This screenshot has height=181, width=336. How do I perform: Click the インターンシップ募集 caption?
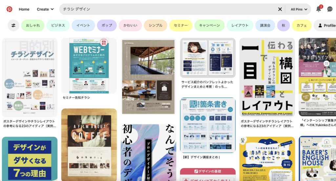click(318, 123)
